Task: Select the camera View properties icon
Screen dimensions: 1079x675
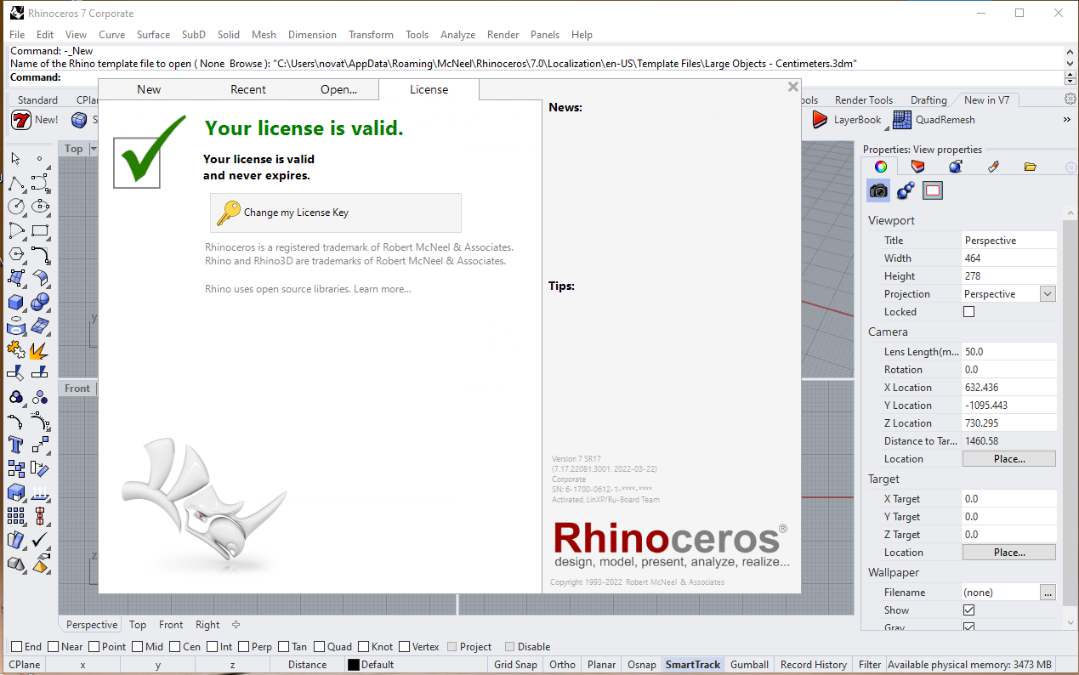Action: coord(878,190)
